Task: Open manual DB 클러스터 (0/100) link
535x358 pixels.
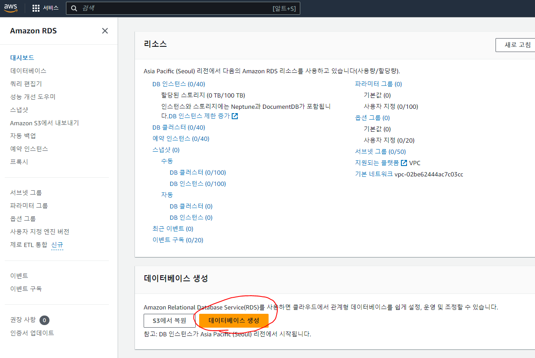Action: [198, 172]
